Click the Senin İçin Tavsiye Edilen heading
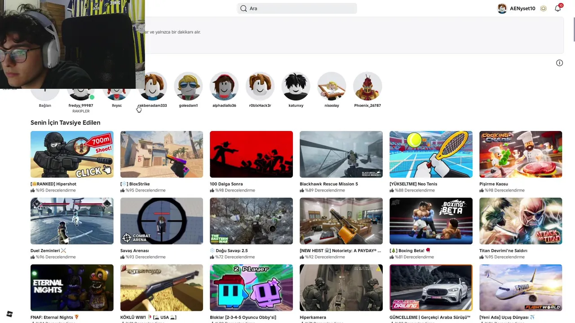The width and height of the screenshot is (575, 323). tap(66, 122)
